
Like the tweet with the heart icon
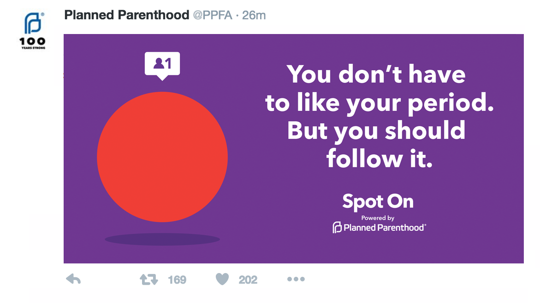click(222, 280)
